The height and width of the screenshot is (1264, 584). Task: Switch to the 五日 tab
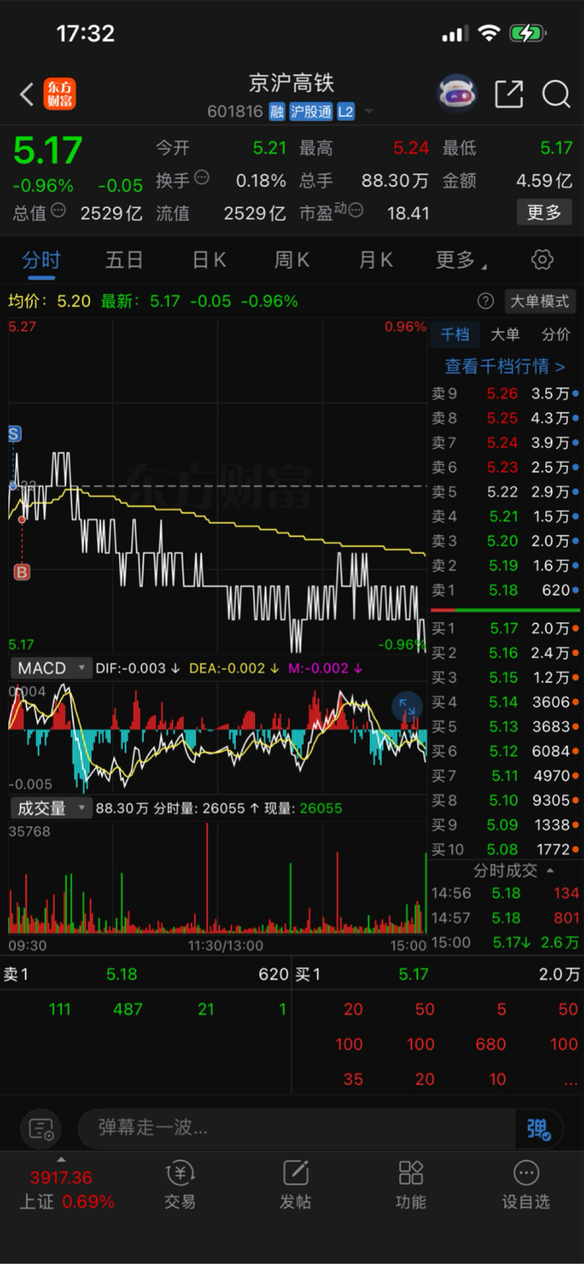[124, 260]
